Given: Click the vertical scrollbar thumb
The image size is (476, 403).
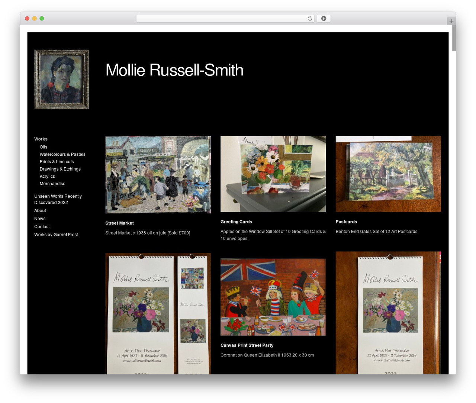Looking at the screenshot, I should click(454, 38).
